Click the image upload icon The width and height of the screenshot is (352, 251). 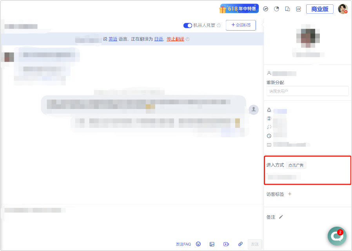coord(212,244)
